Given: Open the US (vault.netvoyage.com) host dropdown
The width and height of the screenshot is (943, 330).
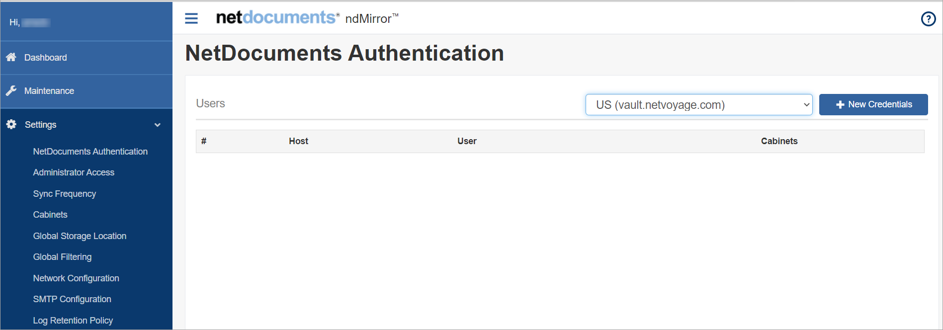Looking at the screenshot, I should click(x=698, y=105).
